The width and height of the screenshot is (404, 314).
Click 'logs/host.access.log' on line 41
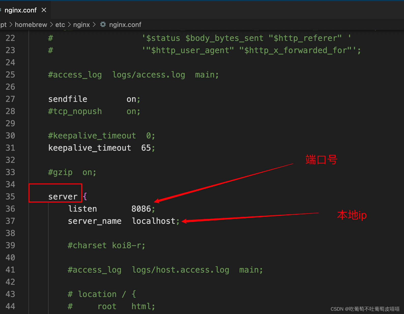tap(180, 270)
